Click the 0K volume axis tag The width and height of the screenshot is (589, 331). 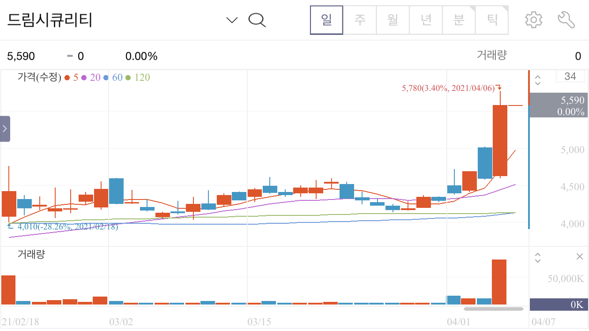[559, 305]
